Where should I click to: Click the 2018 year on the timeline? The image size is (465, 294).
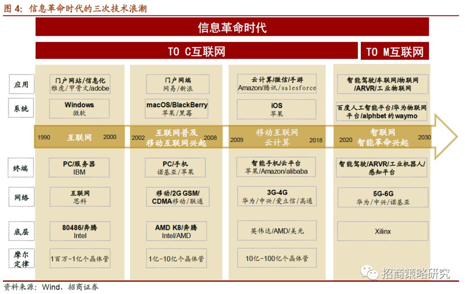(x=316, y=140)
